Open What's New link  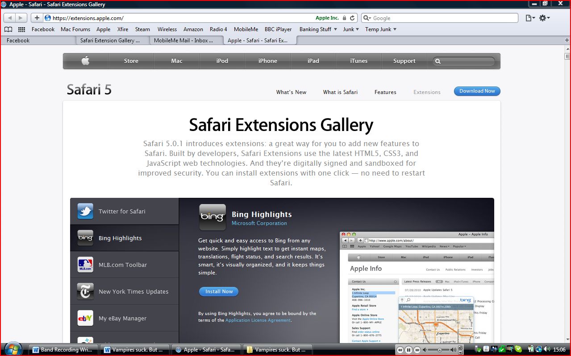[x=291, y=92]
